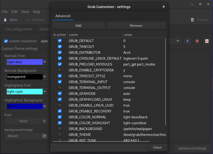Enable the GRUB_BACKGROUND checkbox
The width and height of the screenshot is (213, 154).
tap(60, 129)
